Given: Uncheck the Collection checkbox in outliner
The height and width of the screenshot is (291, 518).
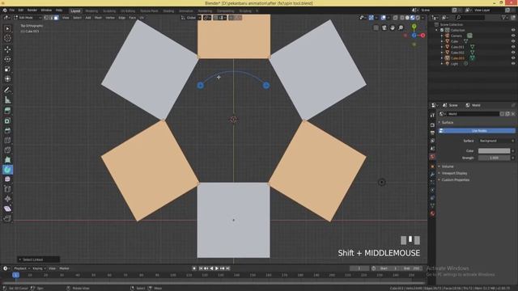Looking at the screenshot, I should [442, 30].
